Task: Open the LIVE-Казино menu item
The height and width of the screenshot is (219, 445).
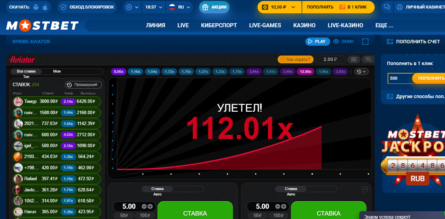Action: pos(345,25)
